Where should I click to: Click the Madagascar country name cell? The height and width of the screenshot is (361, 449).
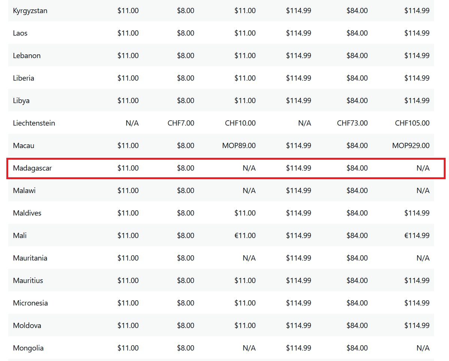[x=32, y=168]
